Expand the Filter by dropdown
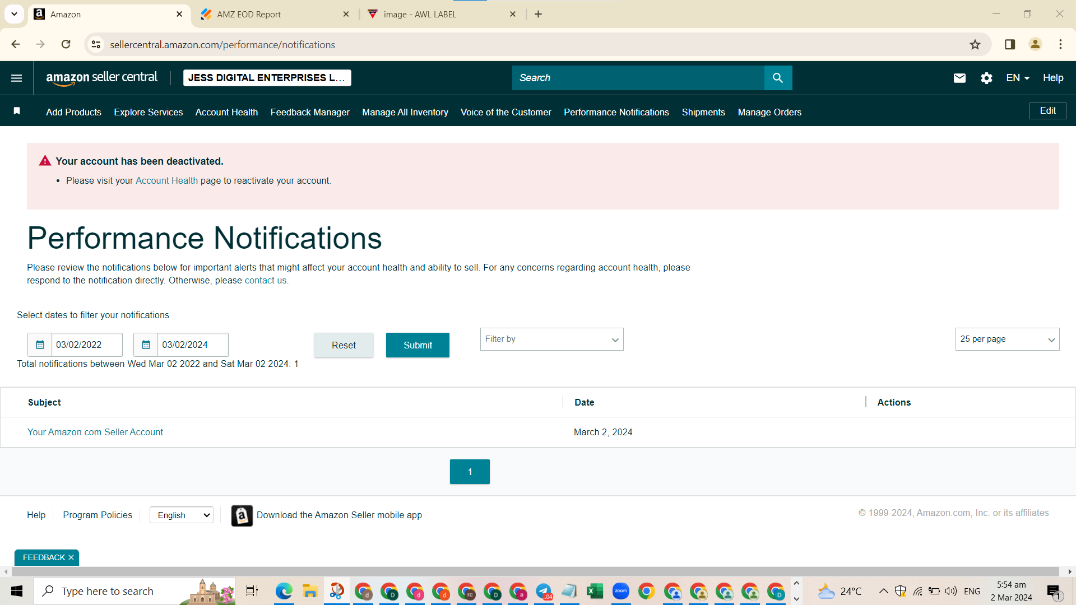Viewport: 1076px width, 605px height. pyautogui.click(x=551, y=339)
